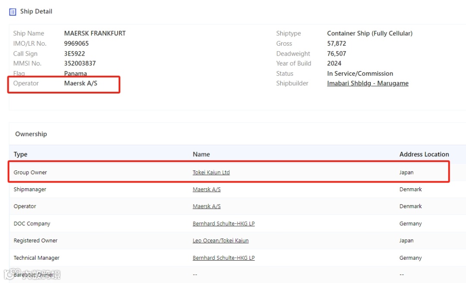The width and height of the screenshot is (466, 283).
Task: Click the Ownership section heading
Action: point(31,134)
